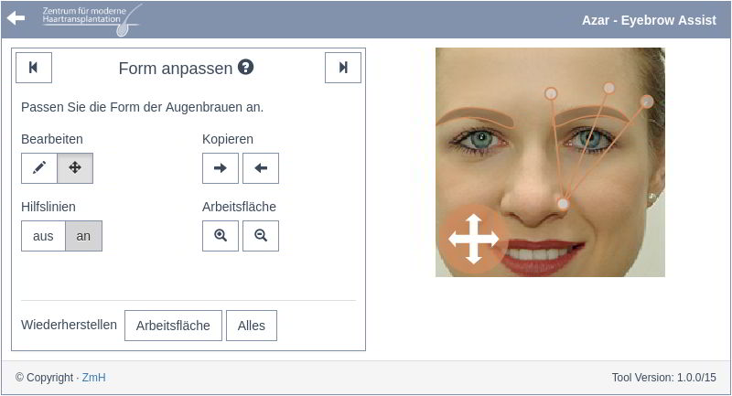Click the 'Azar - Eyebrow Assist' title

coord(649,20)
